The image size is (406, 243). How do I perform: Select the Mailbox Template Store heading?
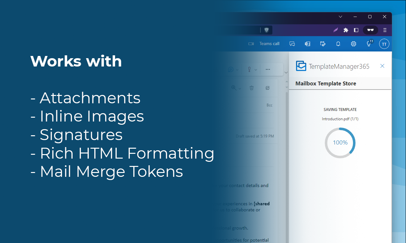(326, 83)
